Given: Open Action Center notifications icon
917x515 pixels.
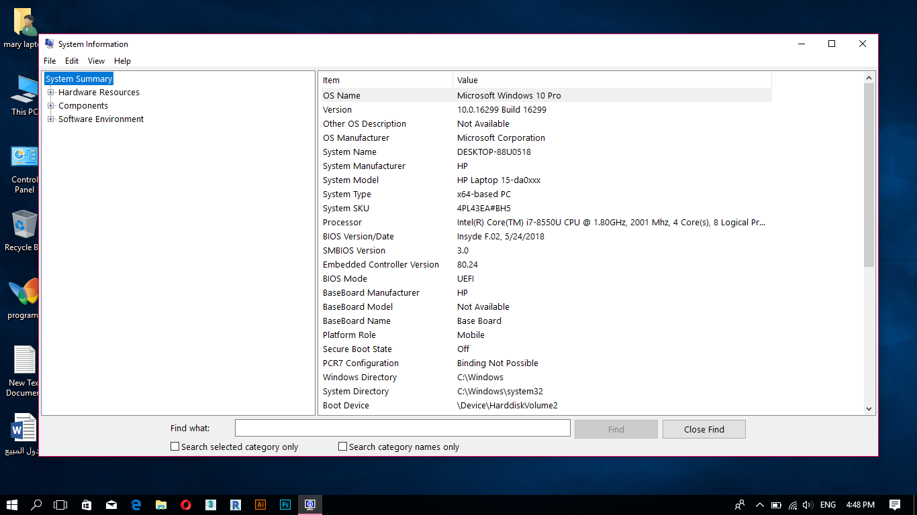Looking at the screenshot, I should (895, 505).
